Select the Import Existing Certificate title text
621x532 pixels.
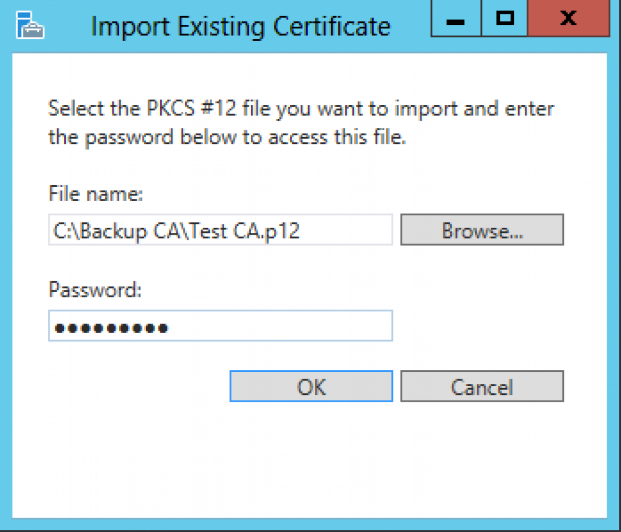tap(241, 26)
